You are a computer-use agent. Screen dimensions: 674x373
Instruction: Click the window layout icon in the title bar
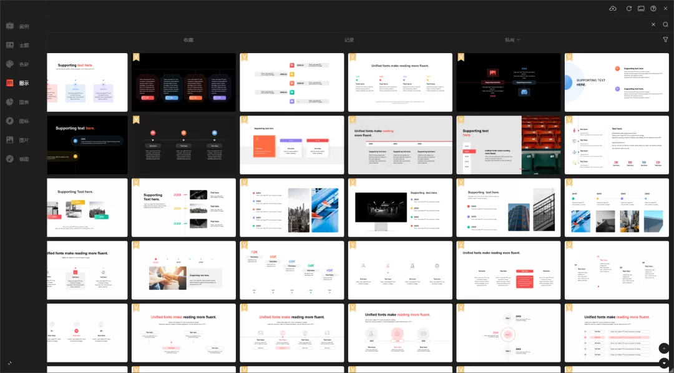641,9
